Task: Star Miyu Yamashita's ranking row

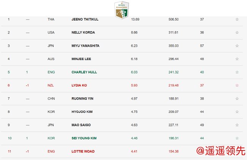Action: coord(237,46)
